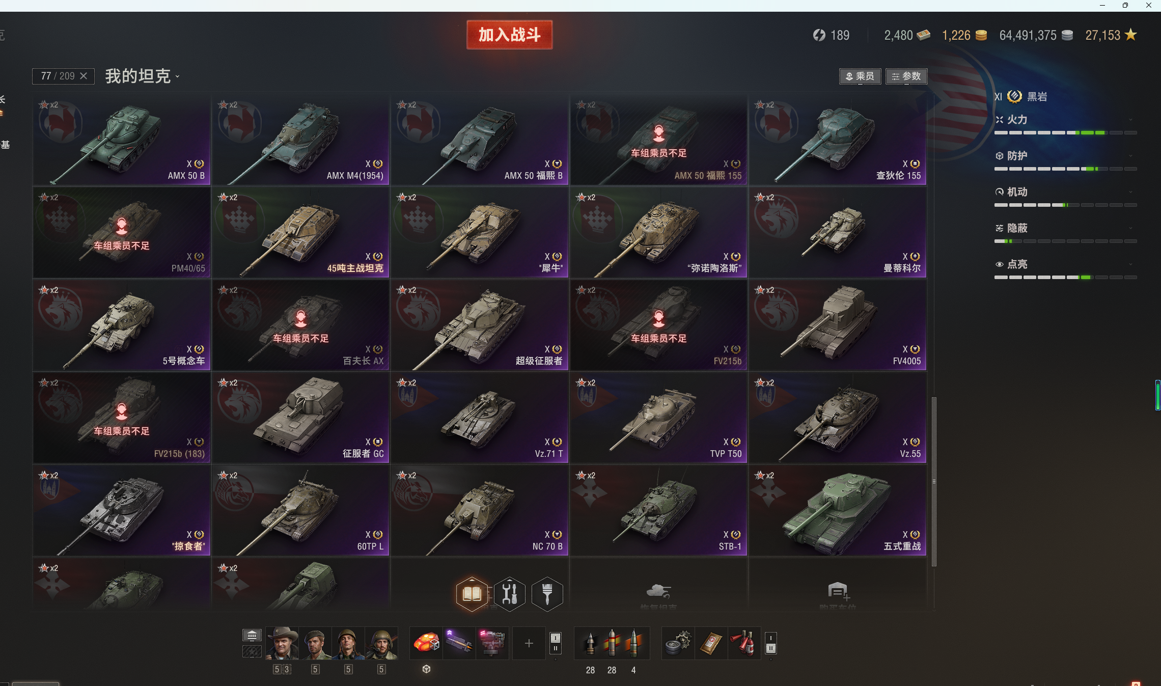Open the field manual book hexagon icon
This screenshot has height=686, width=1161.
pyautogui.click(x=472, y=594)
